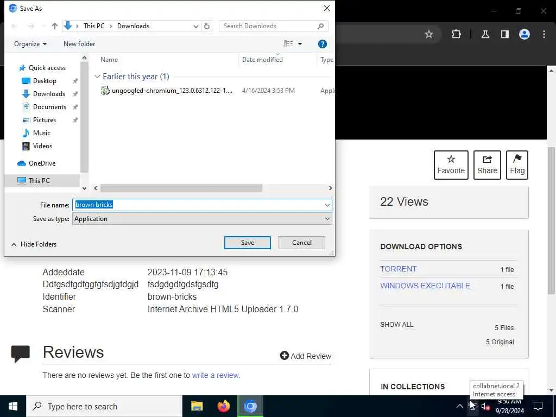The width and height of the screenshot is (556, 417).
Task: Click the file list horizontal scrollbar
Action: [181, 188]
